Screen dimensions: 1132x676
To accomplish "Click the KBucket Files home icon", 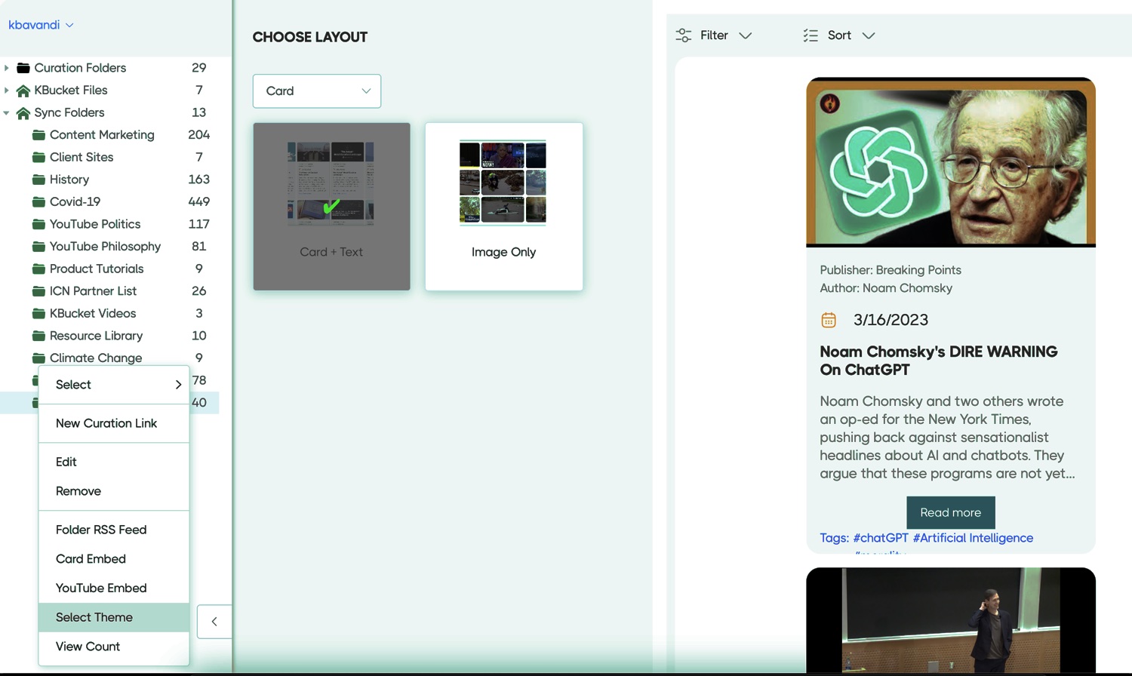I will [x=23, y=91].
